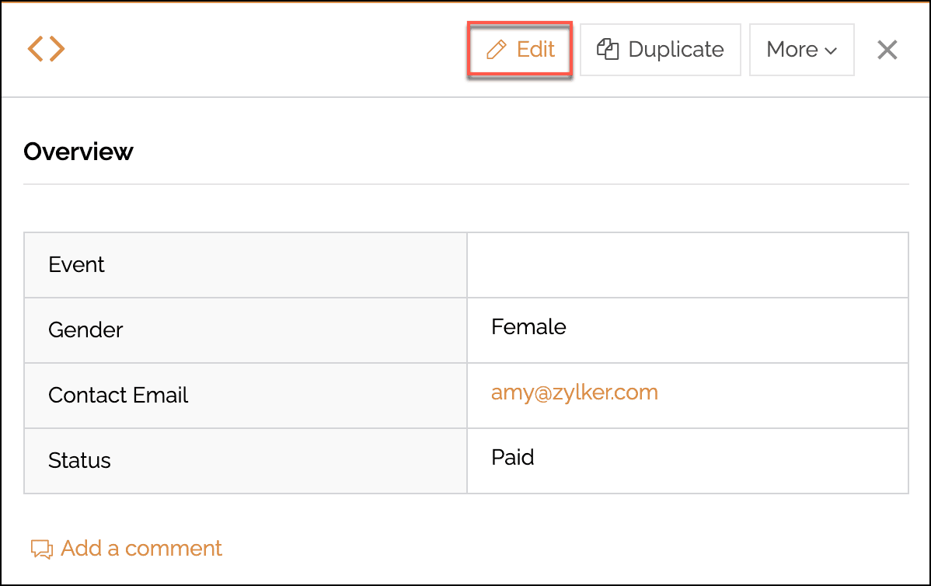The height and width of the screenshot is (586, 931).
Task: Click the empty Event value cell
Action: point(687,265)
